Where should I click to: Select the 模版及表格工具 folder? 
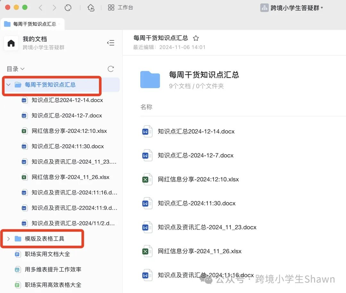pyautogui.click(x=44, y=239)
